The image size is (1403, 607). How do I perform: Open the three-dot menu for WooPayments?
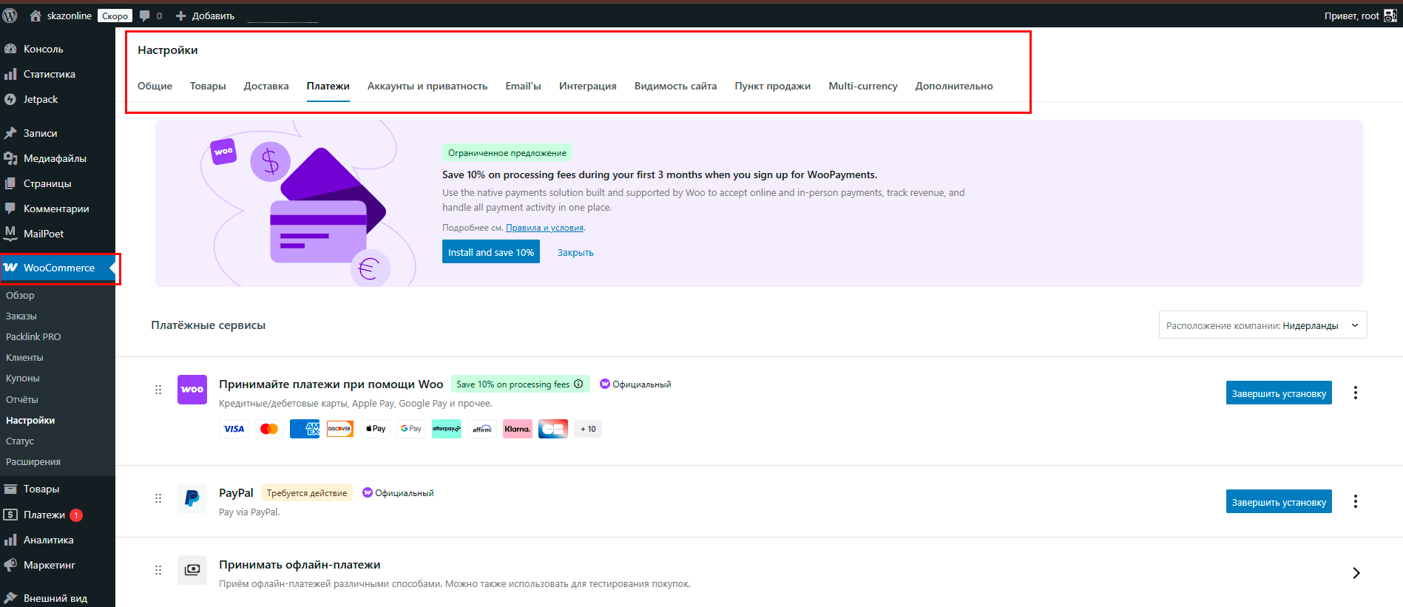click(x=1355, y=393)
